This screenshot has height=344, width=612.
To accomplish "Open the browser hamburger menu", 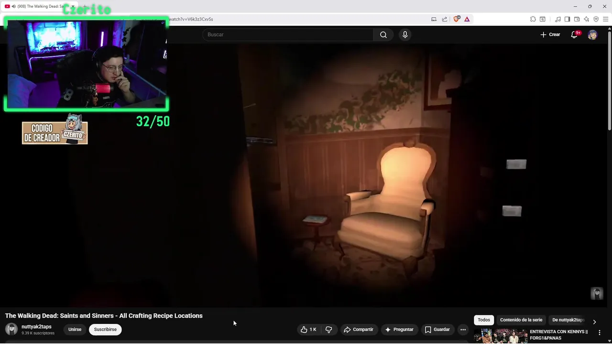I will [x=605, y=19].
